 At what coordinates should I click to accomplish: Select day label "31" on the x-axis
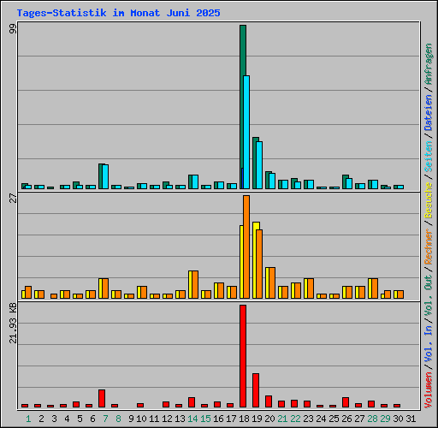pos(411,419)
